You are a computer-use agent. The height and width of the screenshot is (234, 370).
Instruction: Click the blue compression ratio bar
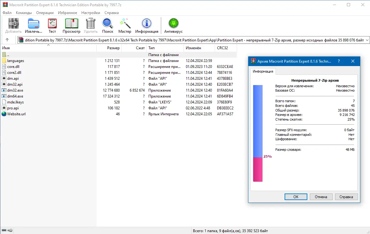click(258, 121)
